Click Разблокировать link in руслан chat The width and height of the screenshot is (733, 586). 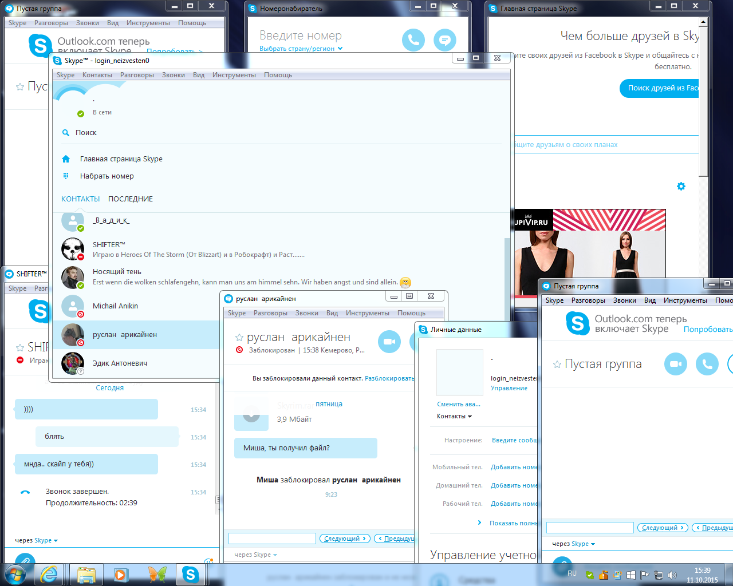click(x=389, y=378)
